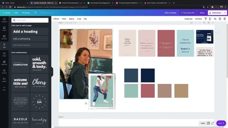Add a heading from text panel

[30, 32]
